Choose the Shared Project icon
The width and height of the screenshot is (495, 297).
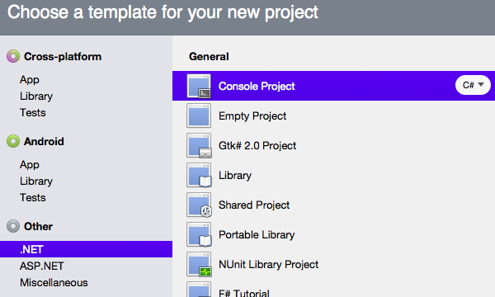point(199,205)
